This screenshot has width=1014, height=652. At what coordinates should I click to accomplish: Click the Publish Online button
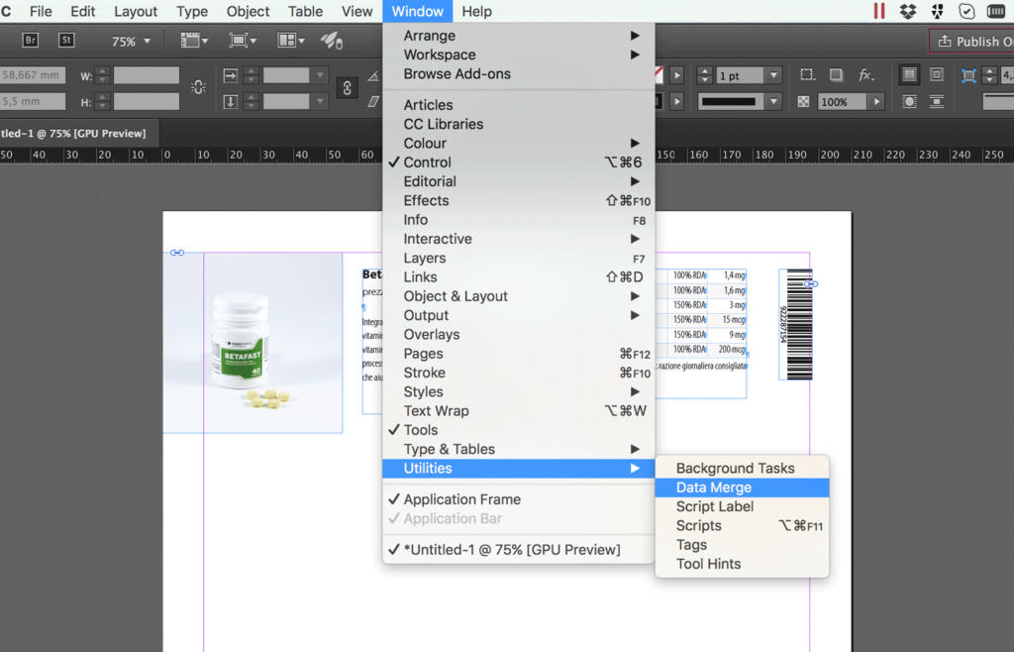pos(971,41)
